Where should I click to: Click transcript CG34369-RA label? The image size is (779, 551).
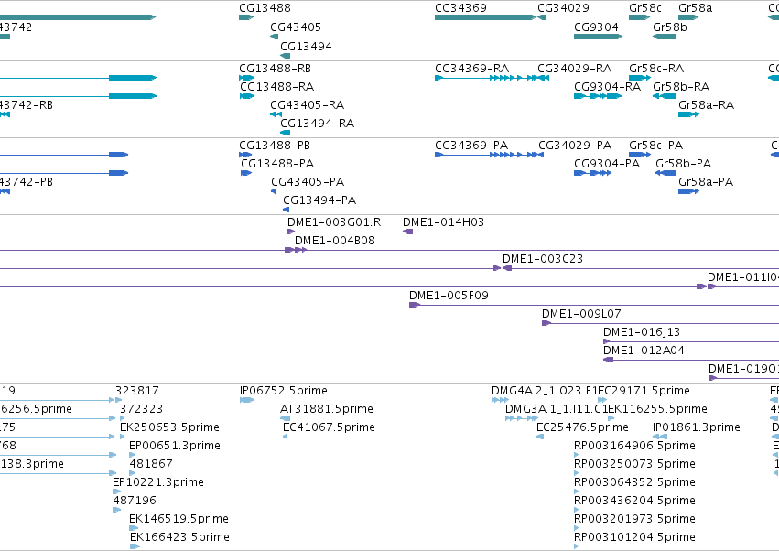pyautogui.click(x=471, y=69)
